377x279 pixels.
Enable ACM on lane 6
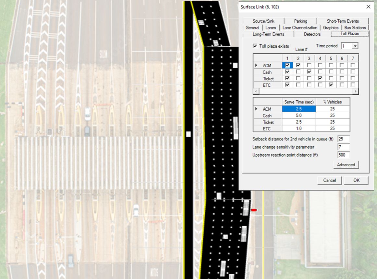[x=342, y=65]
